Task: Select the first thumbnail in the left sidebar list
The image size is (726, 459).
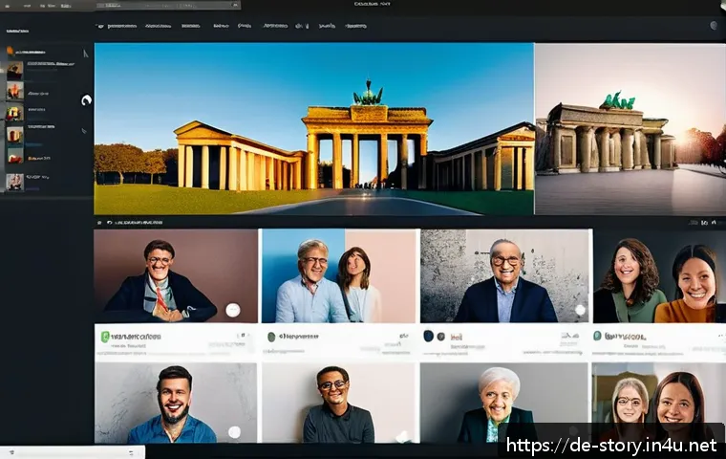Action: [15, 71]
